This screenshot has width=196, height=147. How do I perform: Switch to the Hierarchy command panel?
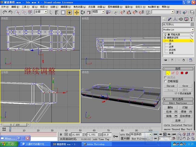click(175, 19)
